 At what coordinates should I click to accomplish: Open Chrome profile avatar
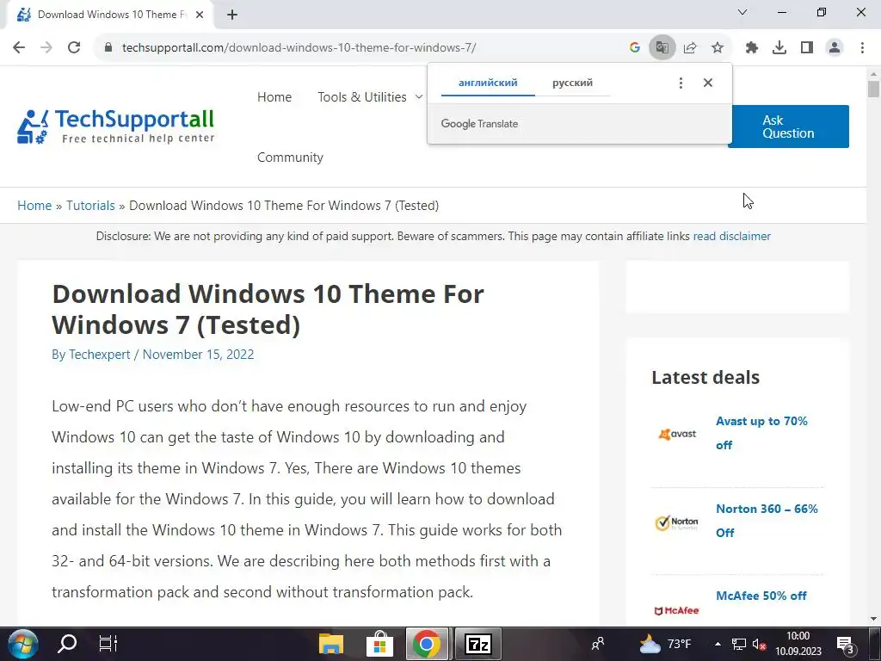tap(835, 48)
